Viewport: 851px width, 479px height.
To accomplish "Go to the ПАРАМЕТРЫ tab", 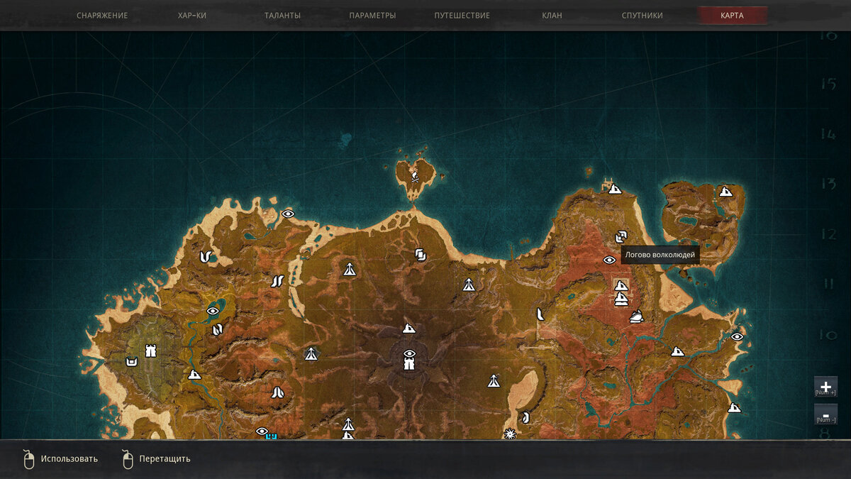I will (x=372, y=16).
